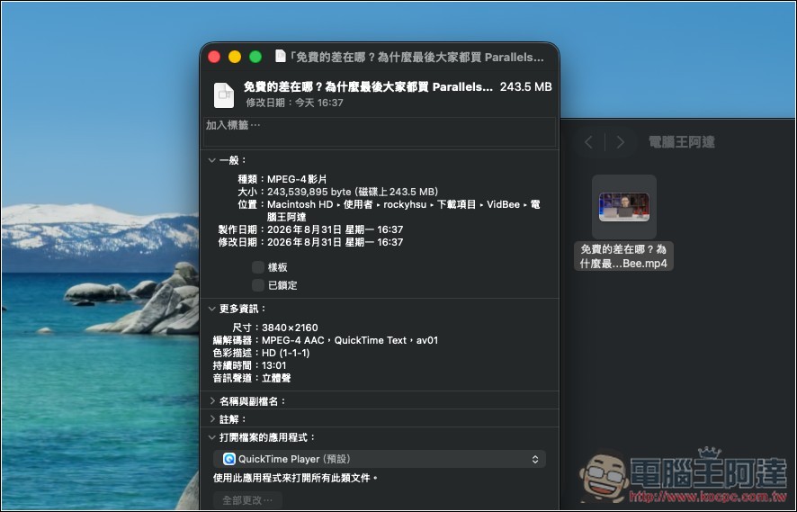Screen dimensions: 797x512
Task: Click the 尺寸 3840×2160 value
Action: click(290, 328)
